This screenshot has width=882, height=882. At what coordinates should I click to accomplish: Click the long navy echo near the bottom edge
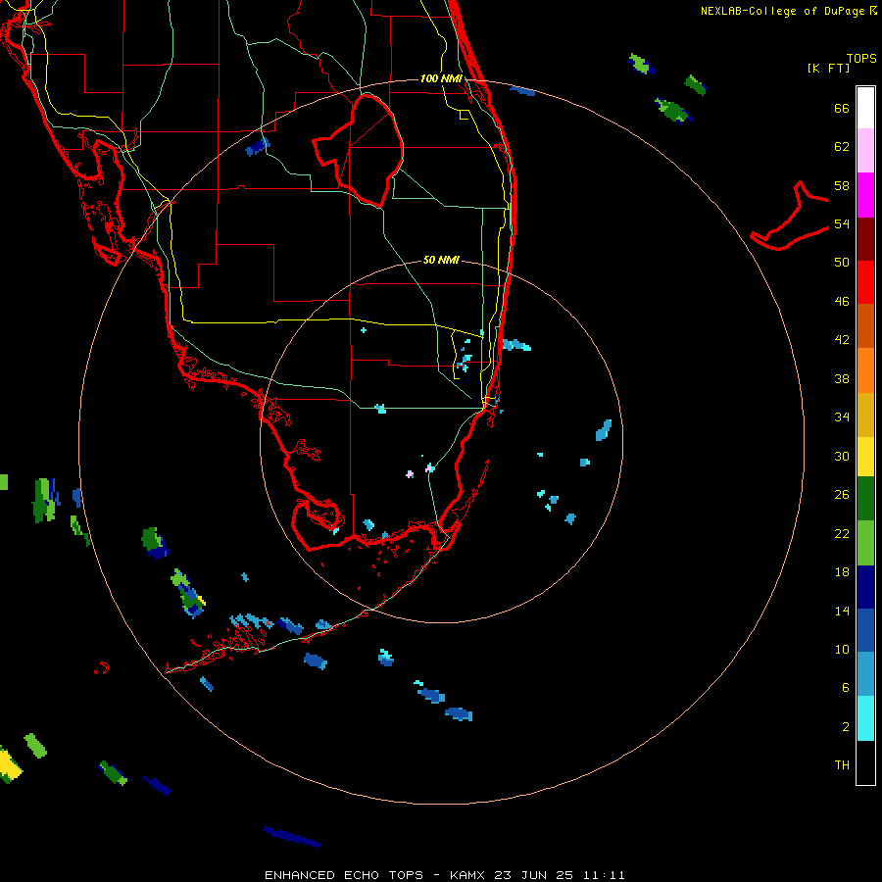292,837
